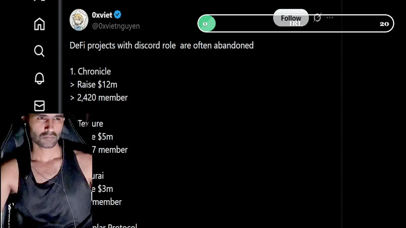
Task: Open Messages envelope icon
Action: point(39,106)
